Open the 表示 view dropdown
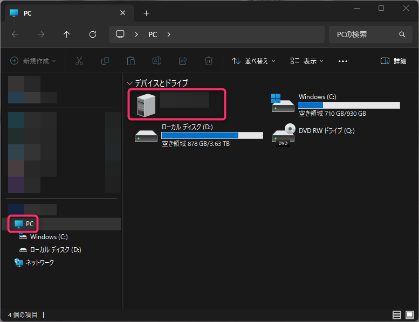 306,61
